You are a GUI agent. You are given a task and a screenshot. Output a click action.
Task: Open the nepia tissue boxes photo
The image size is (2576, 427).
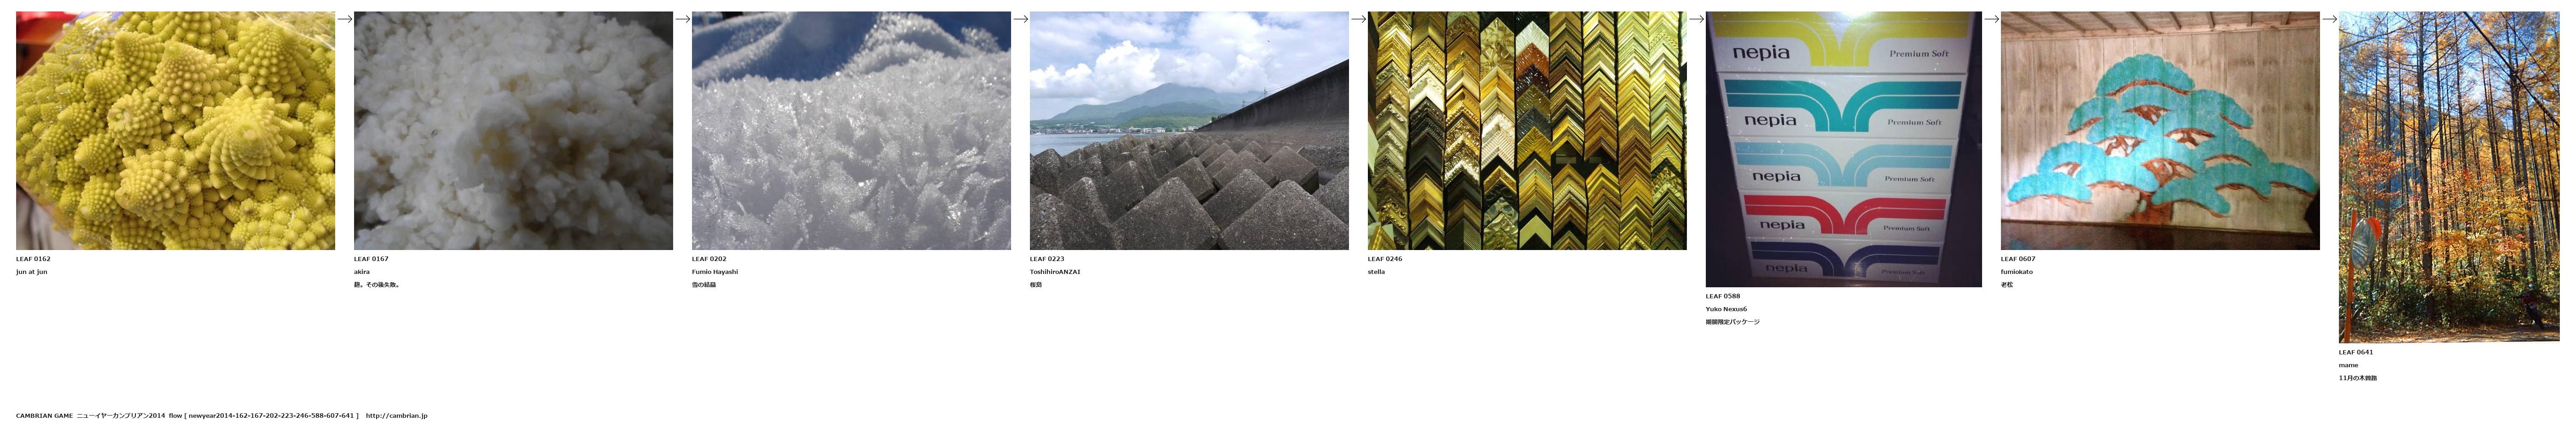tap(1843, 150)
